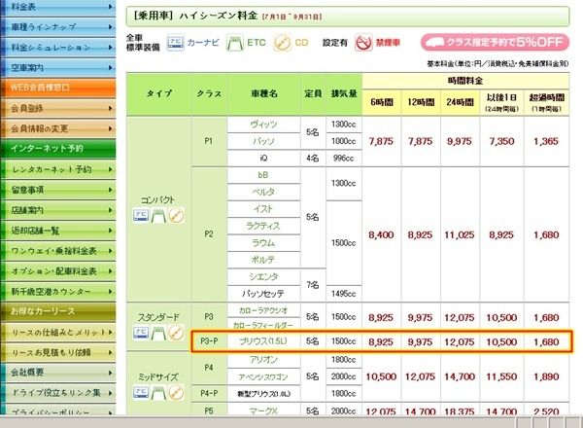583x428 pixels.
Task: Click the WEB会員様窓口 section header
Action: tap(58, 88)
